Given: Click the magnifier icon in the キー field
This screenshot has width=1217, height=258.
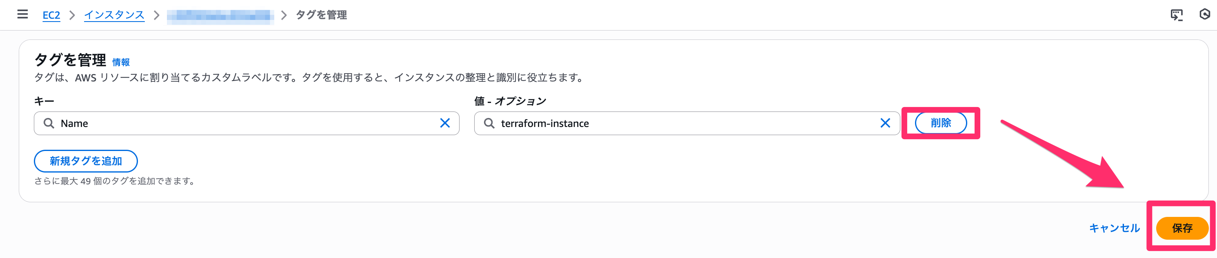Looking at the screenshot, I should (x=49, y=123).
